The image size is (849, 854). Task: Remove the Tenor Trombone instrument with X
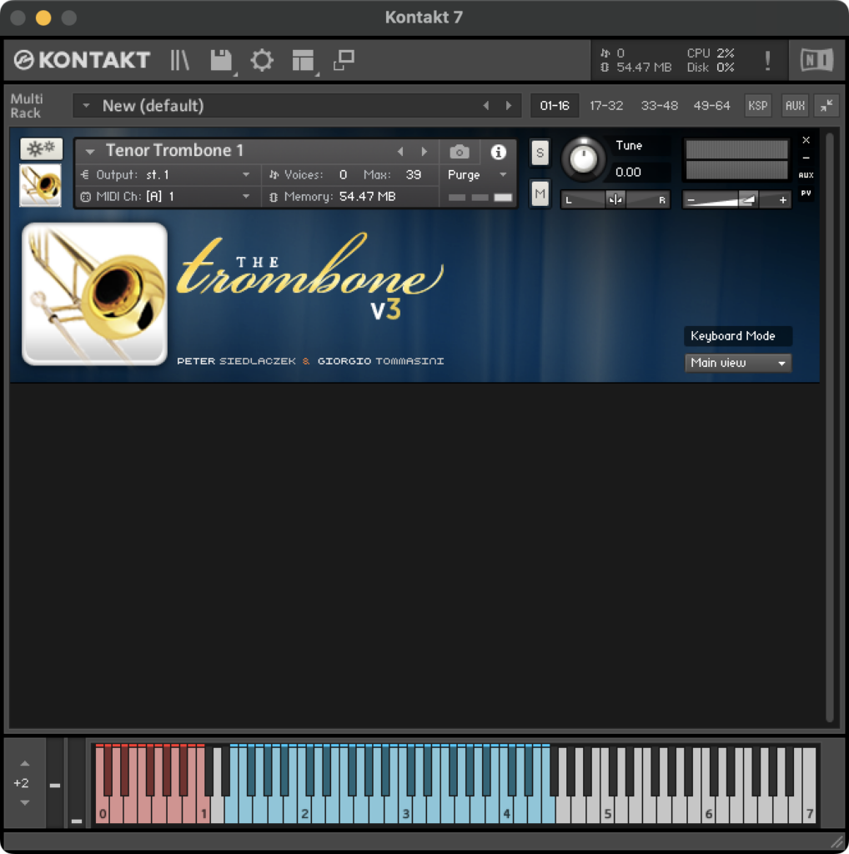[806, 140]
